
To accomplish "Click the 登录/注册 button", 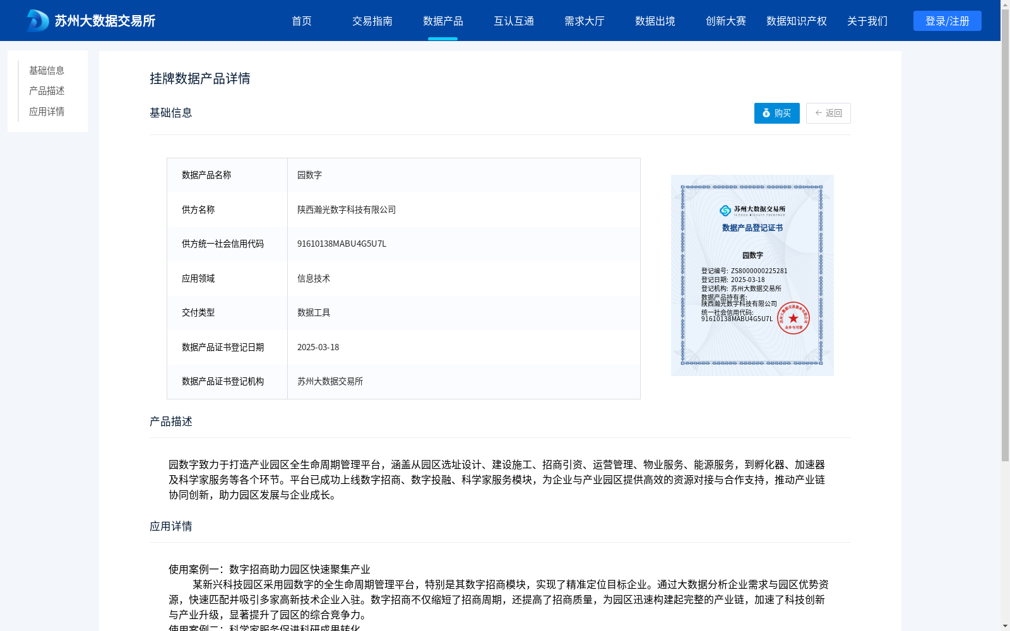I will [948, 21].
